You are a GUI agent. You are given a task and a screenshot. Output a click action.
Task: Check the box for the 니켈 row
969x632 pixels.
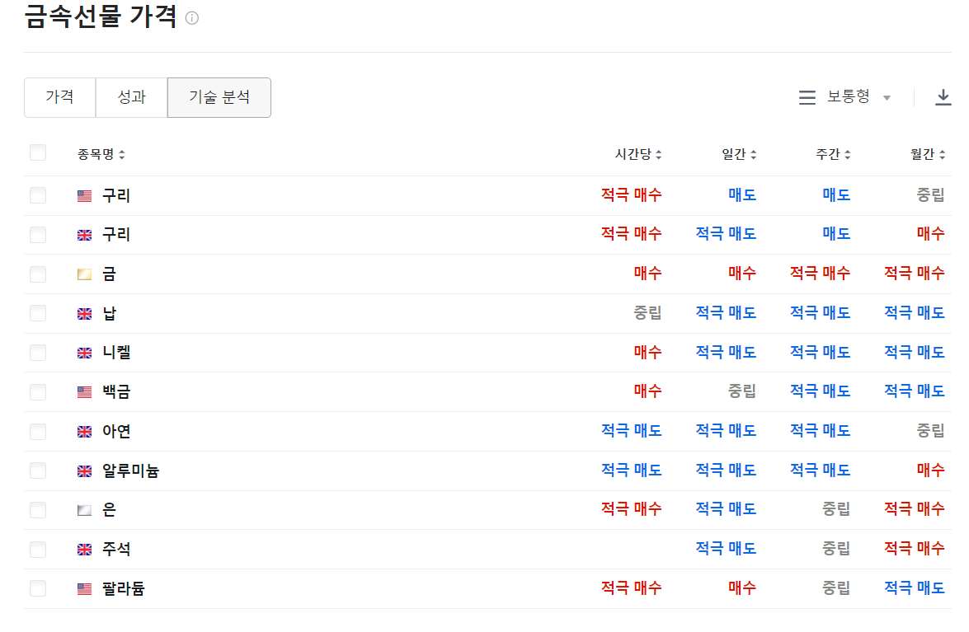click(x=38, y=353)
